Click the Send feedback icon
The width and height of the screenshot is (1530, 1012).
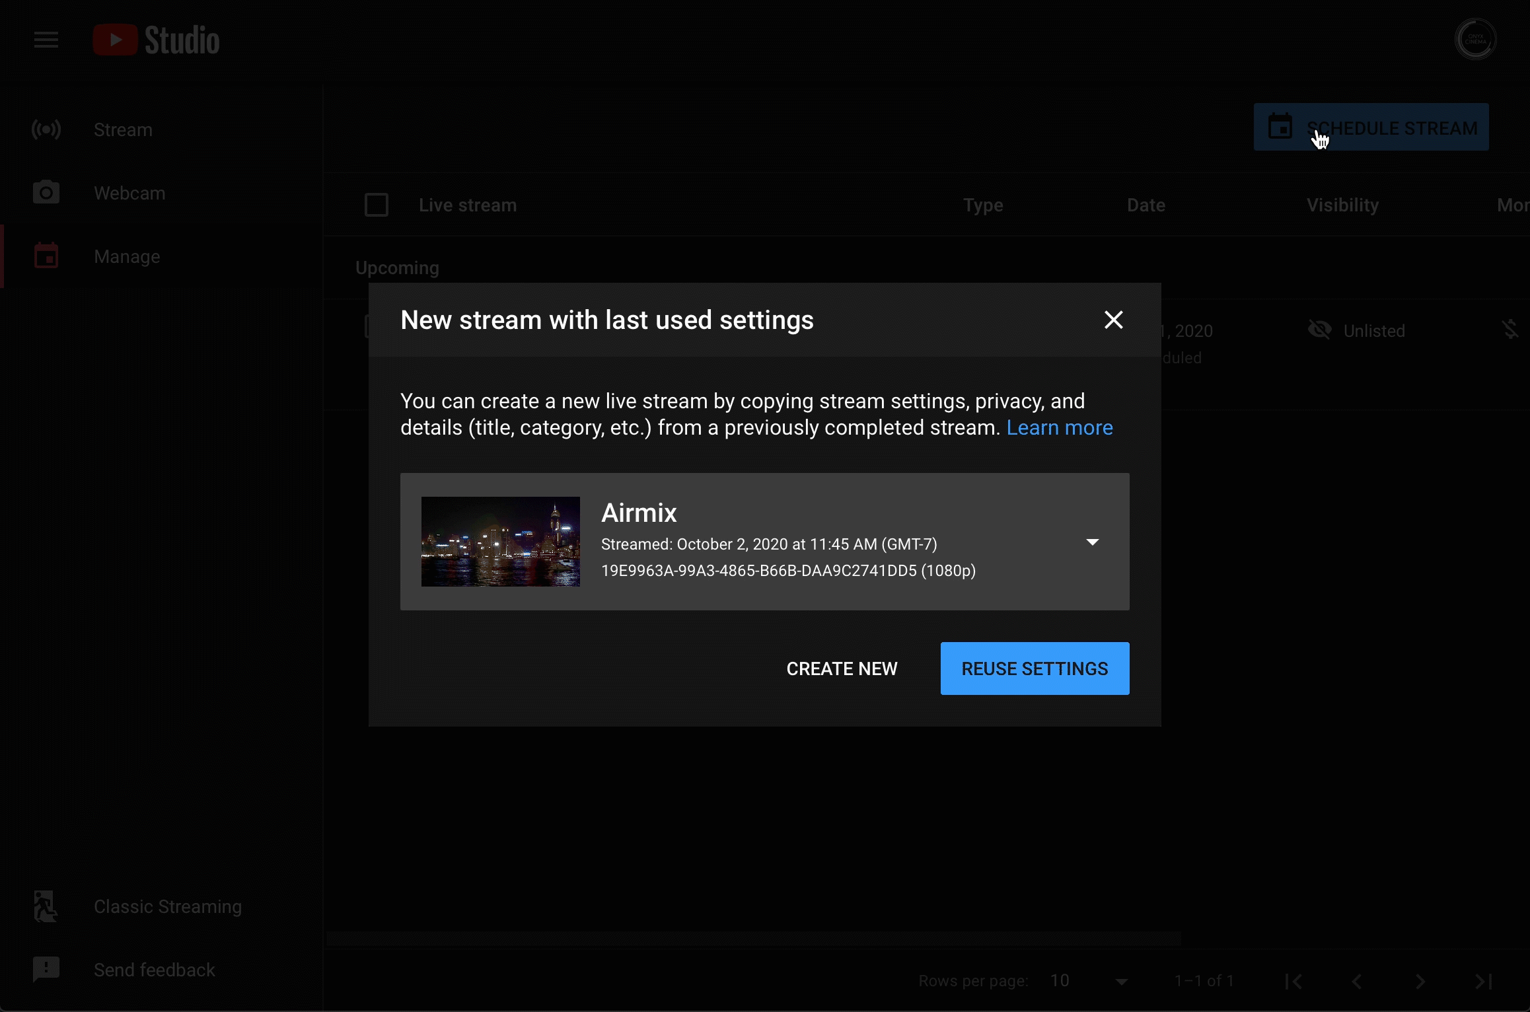tap(46, 969)
